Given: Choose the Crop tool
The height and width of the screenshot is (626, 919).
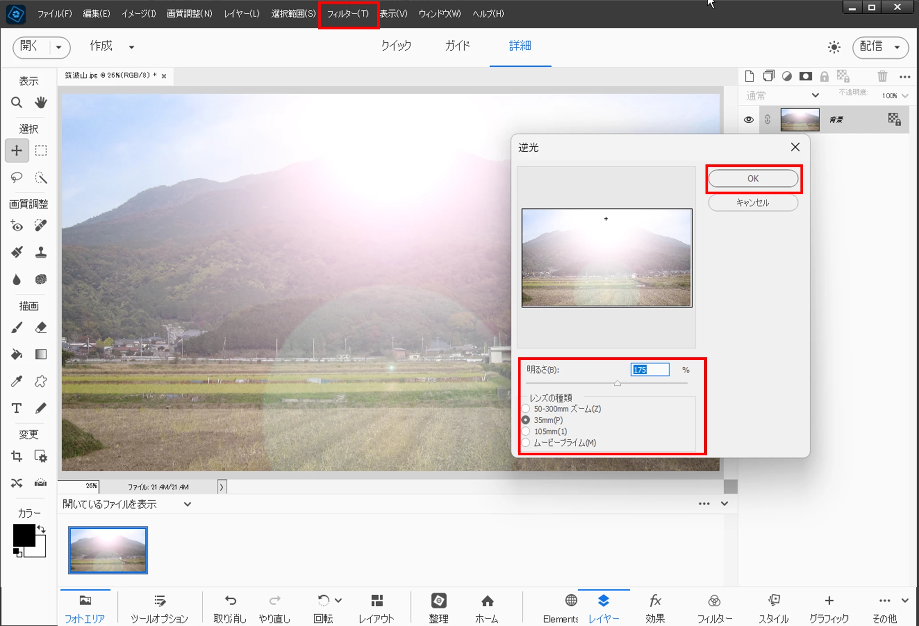Looking at the screenshot, I should [x=16, y=456].
